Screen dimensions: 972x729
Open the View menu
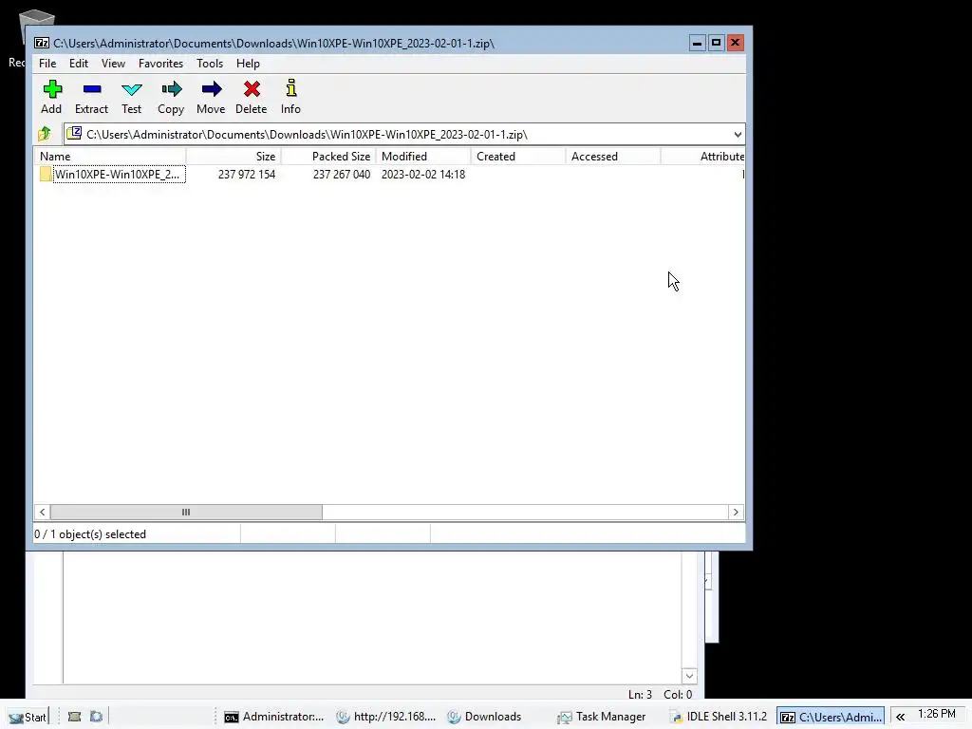coord(113,64)
